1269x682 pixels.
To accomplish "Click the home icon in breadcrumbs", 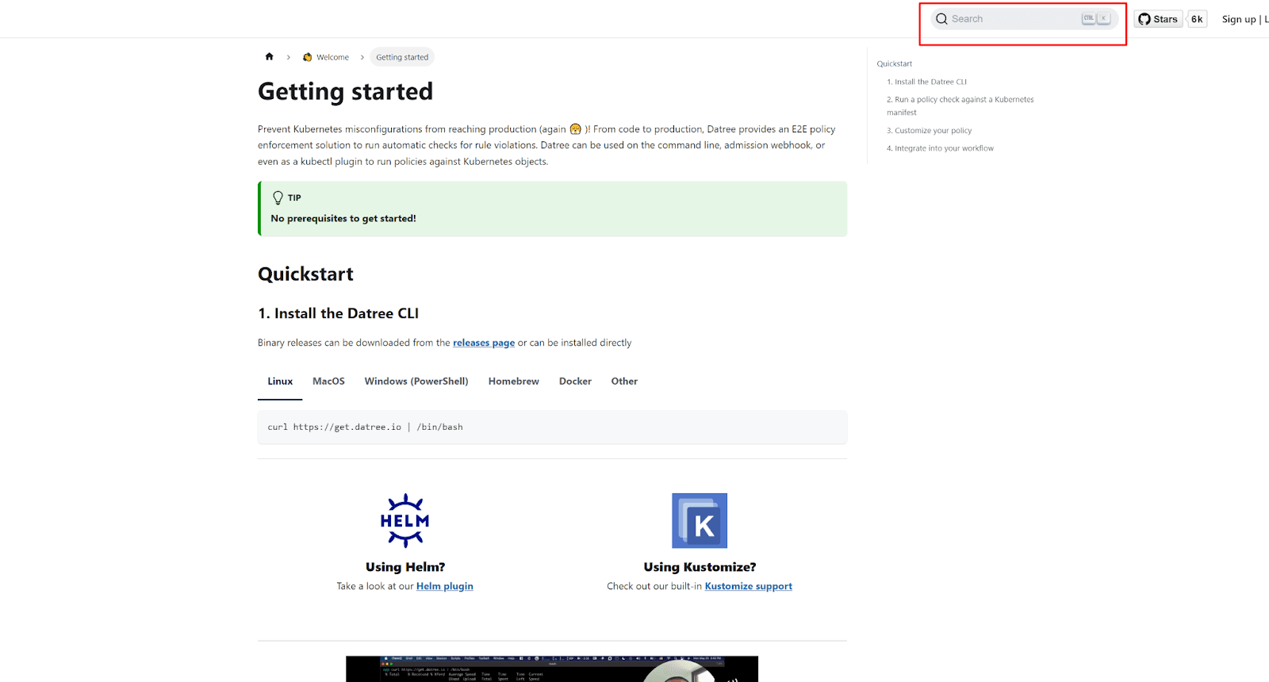I will click(x=269, y=57).
